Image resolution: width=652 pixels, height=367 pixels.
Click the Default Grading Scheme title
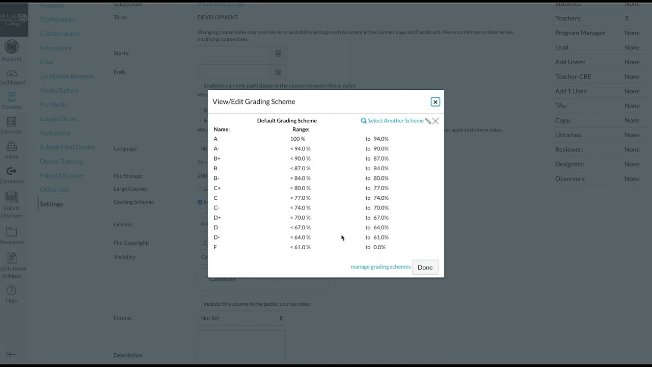287,121
